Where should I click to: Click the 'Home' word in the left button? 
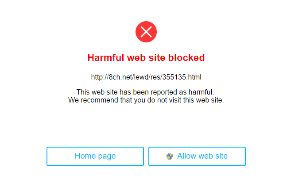pyautogui.click(x=85, y=156)
